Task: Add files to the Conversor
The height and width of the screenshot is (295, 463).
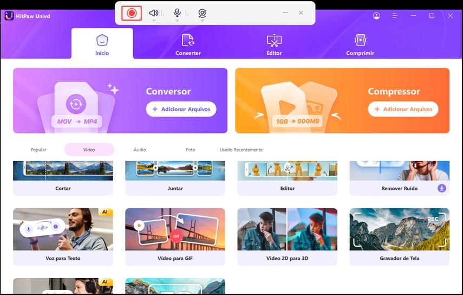Action: tap(181, 109)
